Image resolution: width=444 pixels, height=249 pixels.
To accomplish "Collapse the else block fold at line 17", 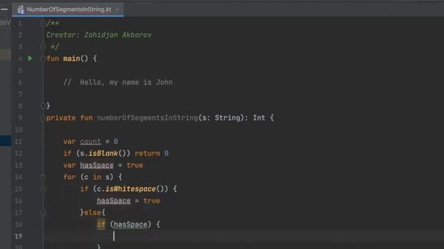I will [43, 212].
